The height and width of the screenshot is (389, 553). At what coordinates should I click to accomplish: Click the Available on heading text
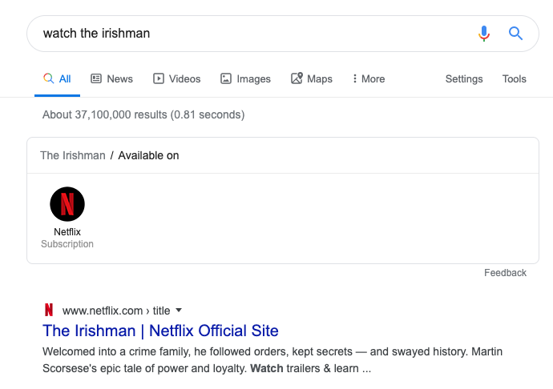148,155
